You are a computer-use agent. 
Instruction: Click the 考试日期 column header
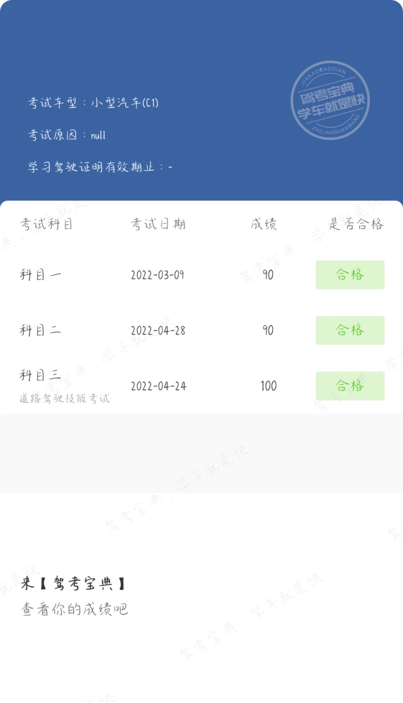tap(158, 225)
